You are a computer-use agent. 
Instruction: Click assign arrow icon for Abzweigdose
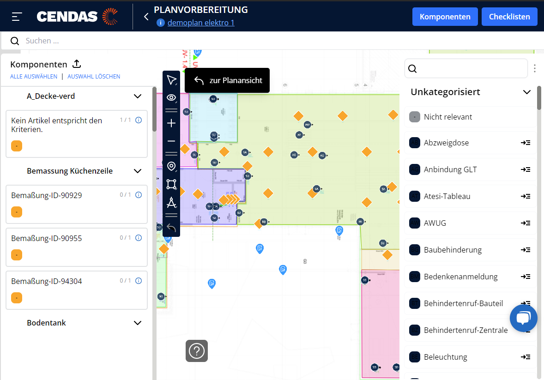click(526, 143)
